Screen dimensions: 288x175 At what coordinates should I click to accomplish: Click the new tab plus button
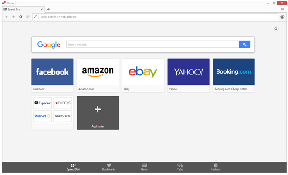(48, 9)
